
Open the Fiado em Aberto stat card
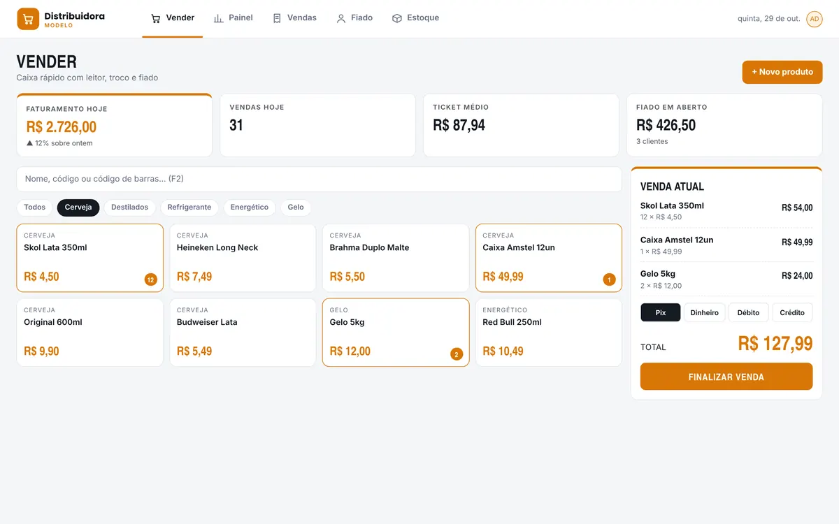(724, 125)
